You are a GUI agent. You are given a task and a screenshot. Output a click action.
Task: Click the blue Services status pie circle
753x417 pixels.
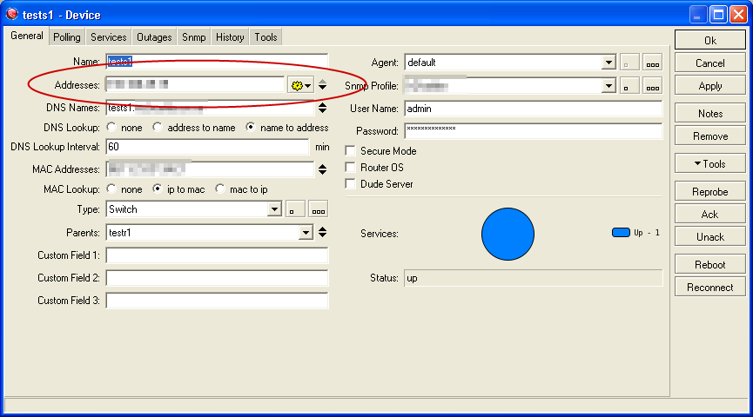[x=508, y=234]
